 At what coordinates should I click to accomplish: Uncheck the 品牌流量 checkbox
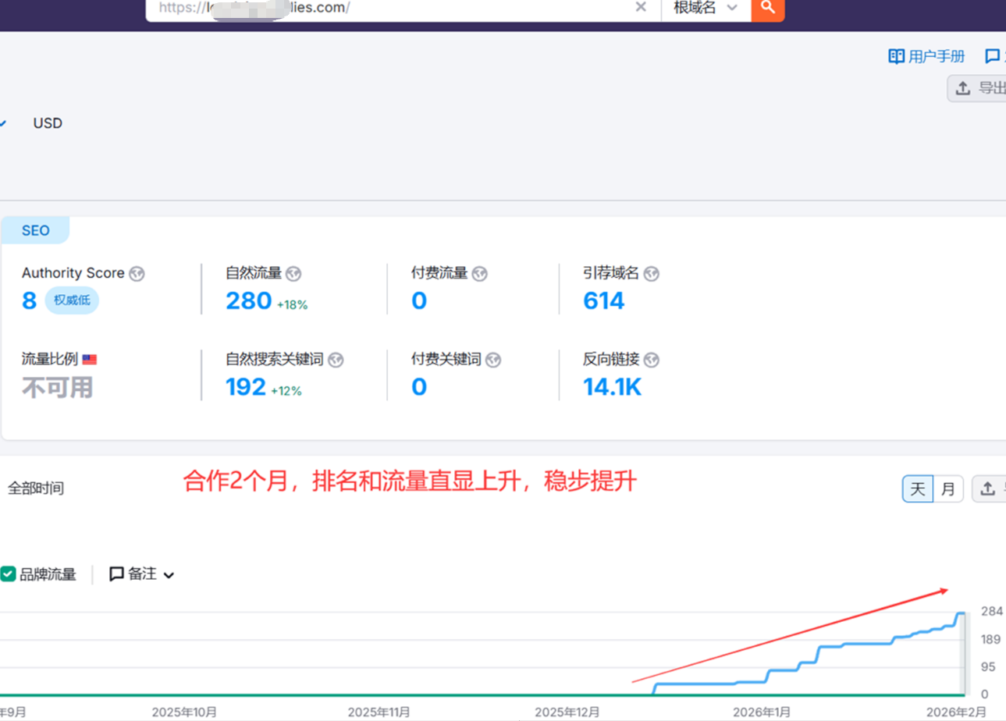[8, 574]
